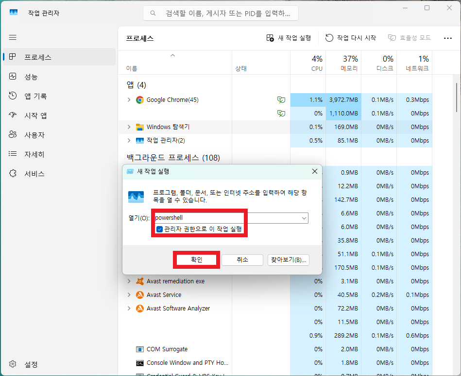The width and height of the screenshot is (461, 376).
Task: Click the Users people icon
Action: [13, 134]
